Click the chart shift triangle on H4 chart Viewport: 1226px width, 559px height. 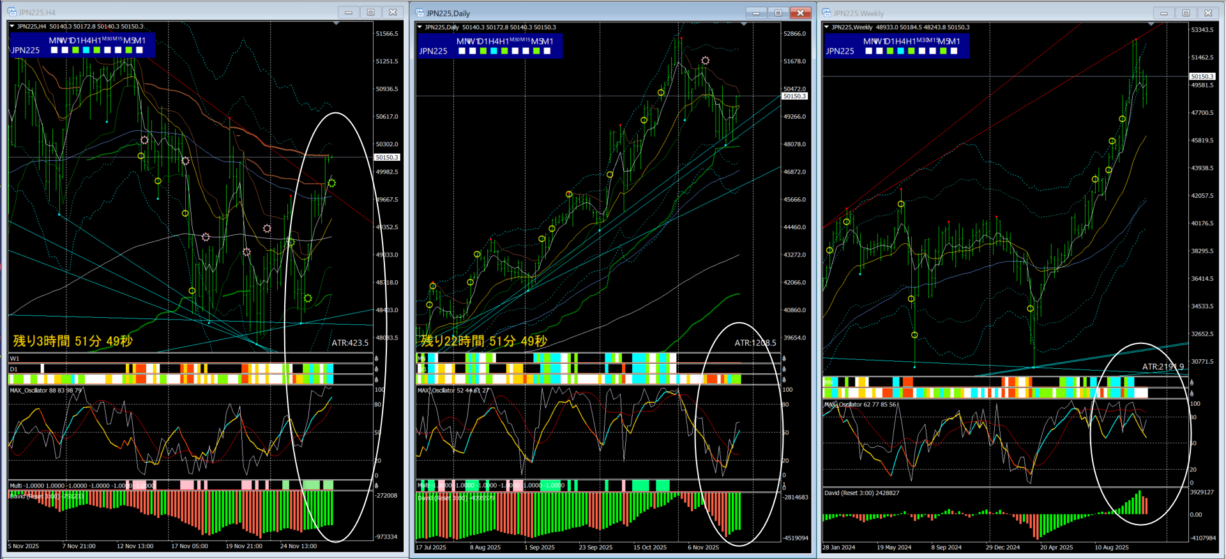click(x=336, y=24)
